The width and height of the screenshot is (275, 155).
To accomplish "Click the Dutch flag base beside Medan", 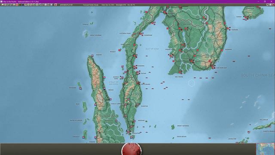I will click(104, 88).
